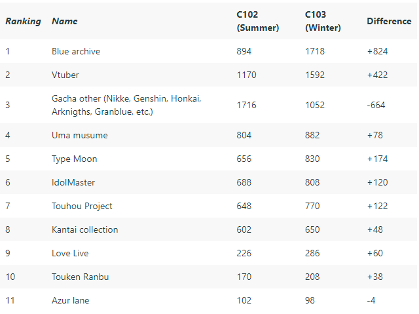This screenshot has height=314, width=419.
Task: Select the Touhou Project name cell
Action: point(82,206)
